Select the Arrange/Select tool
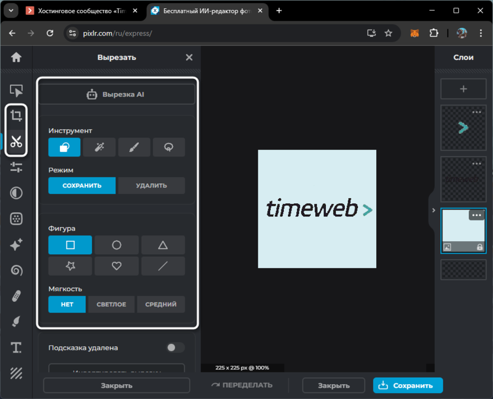This screenshot has width=493, height=399. 16,91
